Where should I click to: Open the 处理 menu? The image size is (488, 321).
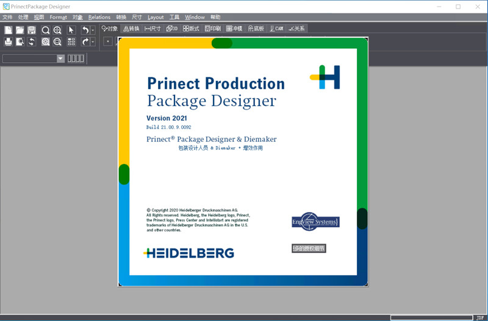[23, 17]
